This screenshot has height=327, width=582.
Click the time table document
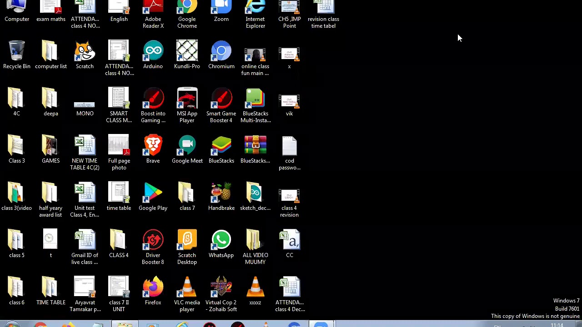click(x=119, y=197)
